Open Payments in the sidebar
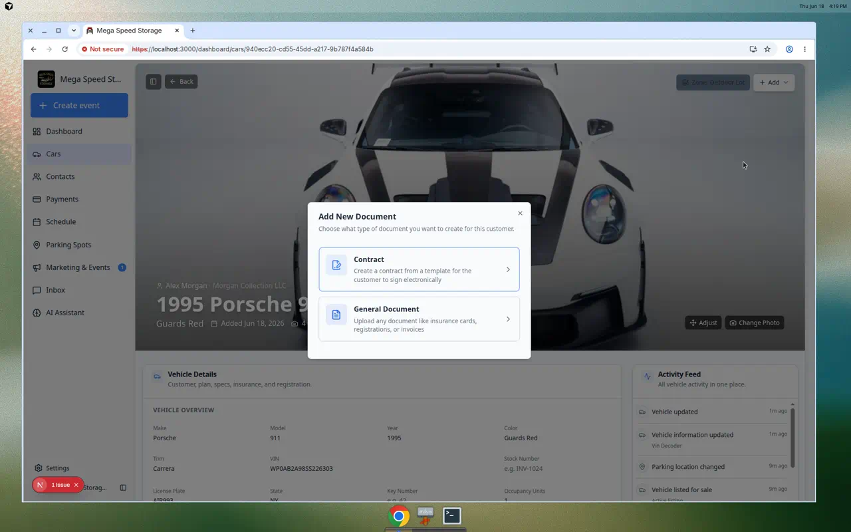 tap(79, 199)
